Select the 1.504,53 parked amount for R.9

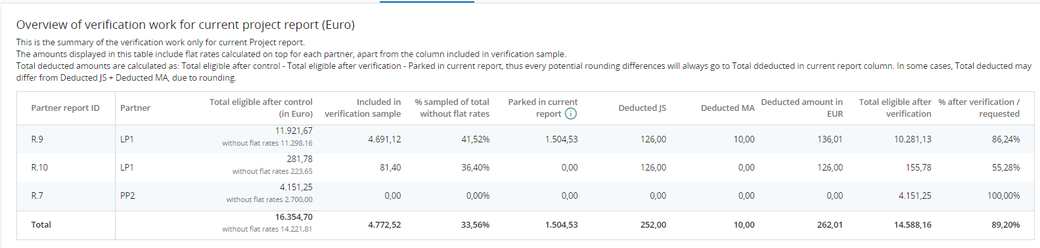[x=561, y=139]
